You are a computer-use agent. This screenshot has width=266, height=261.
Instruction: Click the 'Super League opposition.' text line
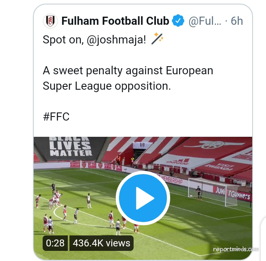click(x=107, y=86)
